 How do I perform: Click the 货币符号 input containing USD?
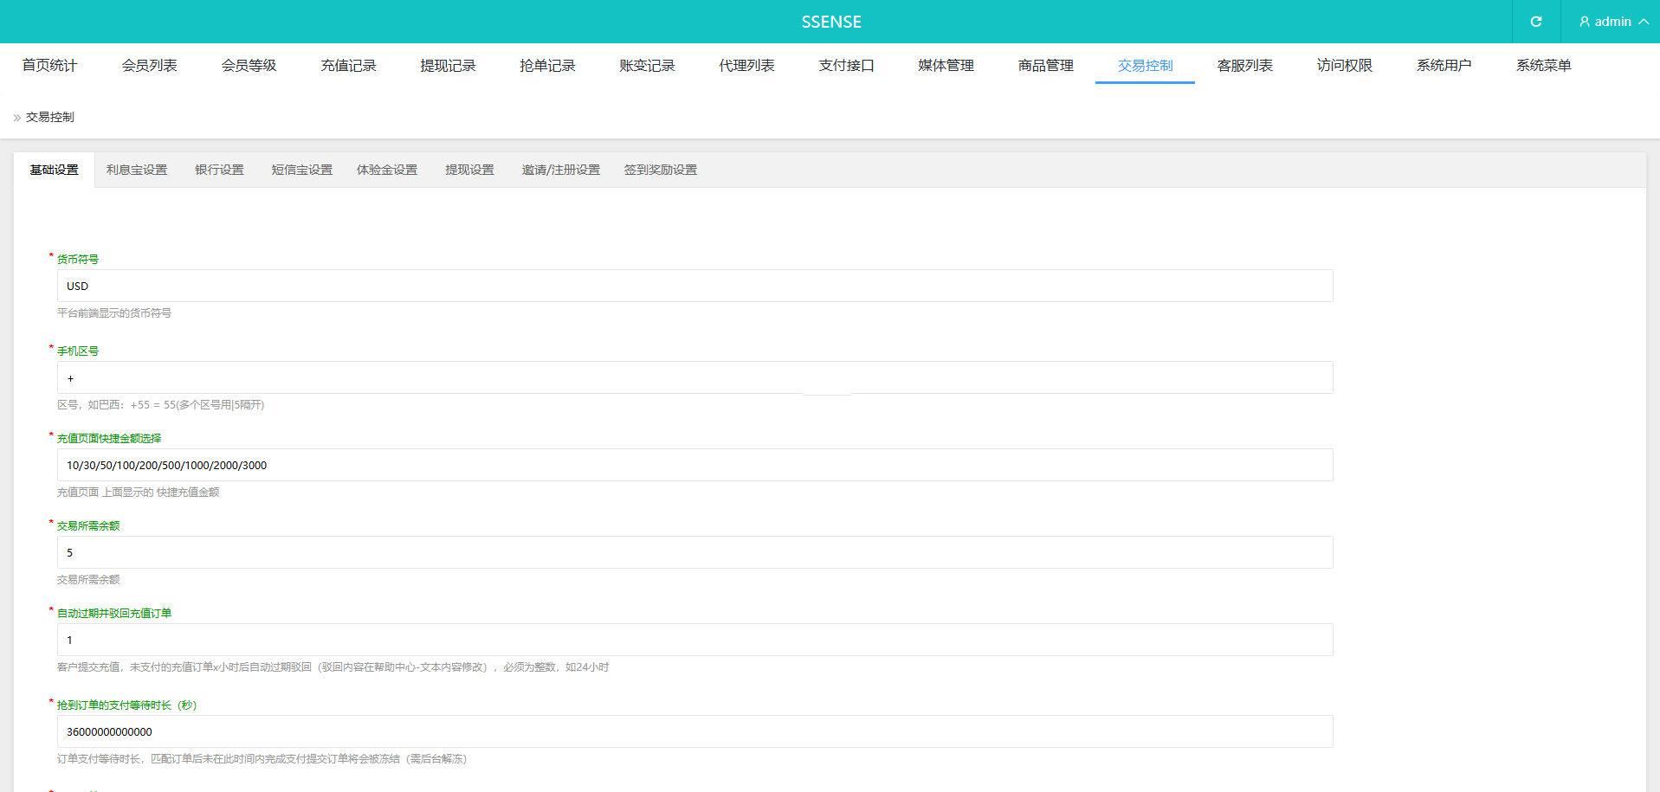tap(694, 286)
